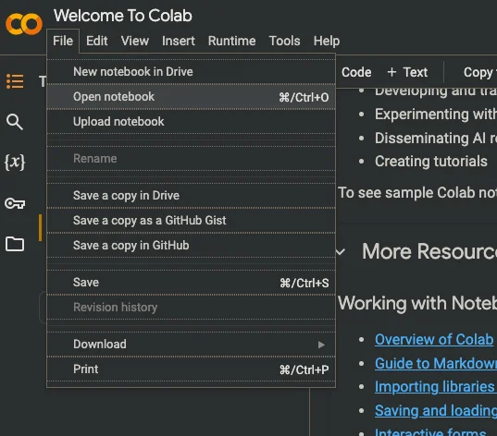The width and height of the screenshot is (497, 436).
Task: Click the Copy button in toolbar
Action: click(479, 72)
